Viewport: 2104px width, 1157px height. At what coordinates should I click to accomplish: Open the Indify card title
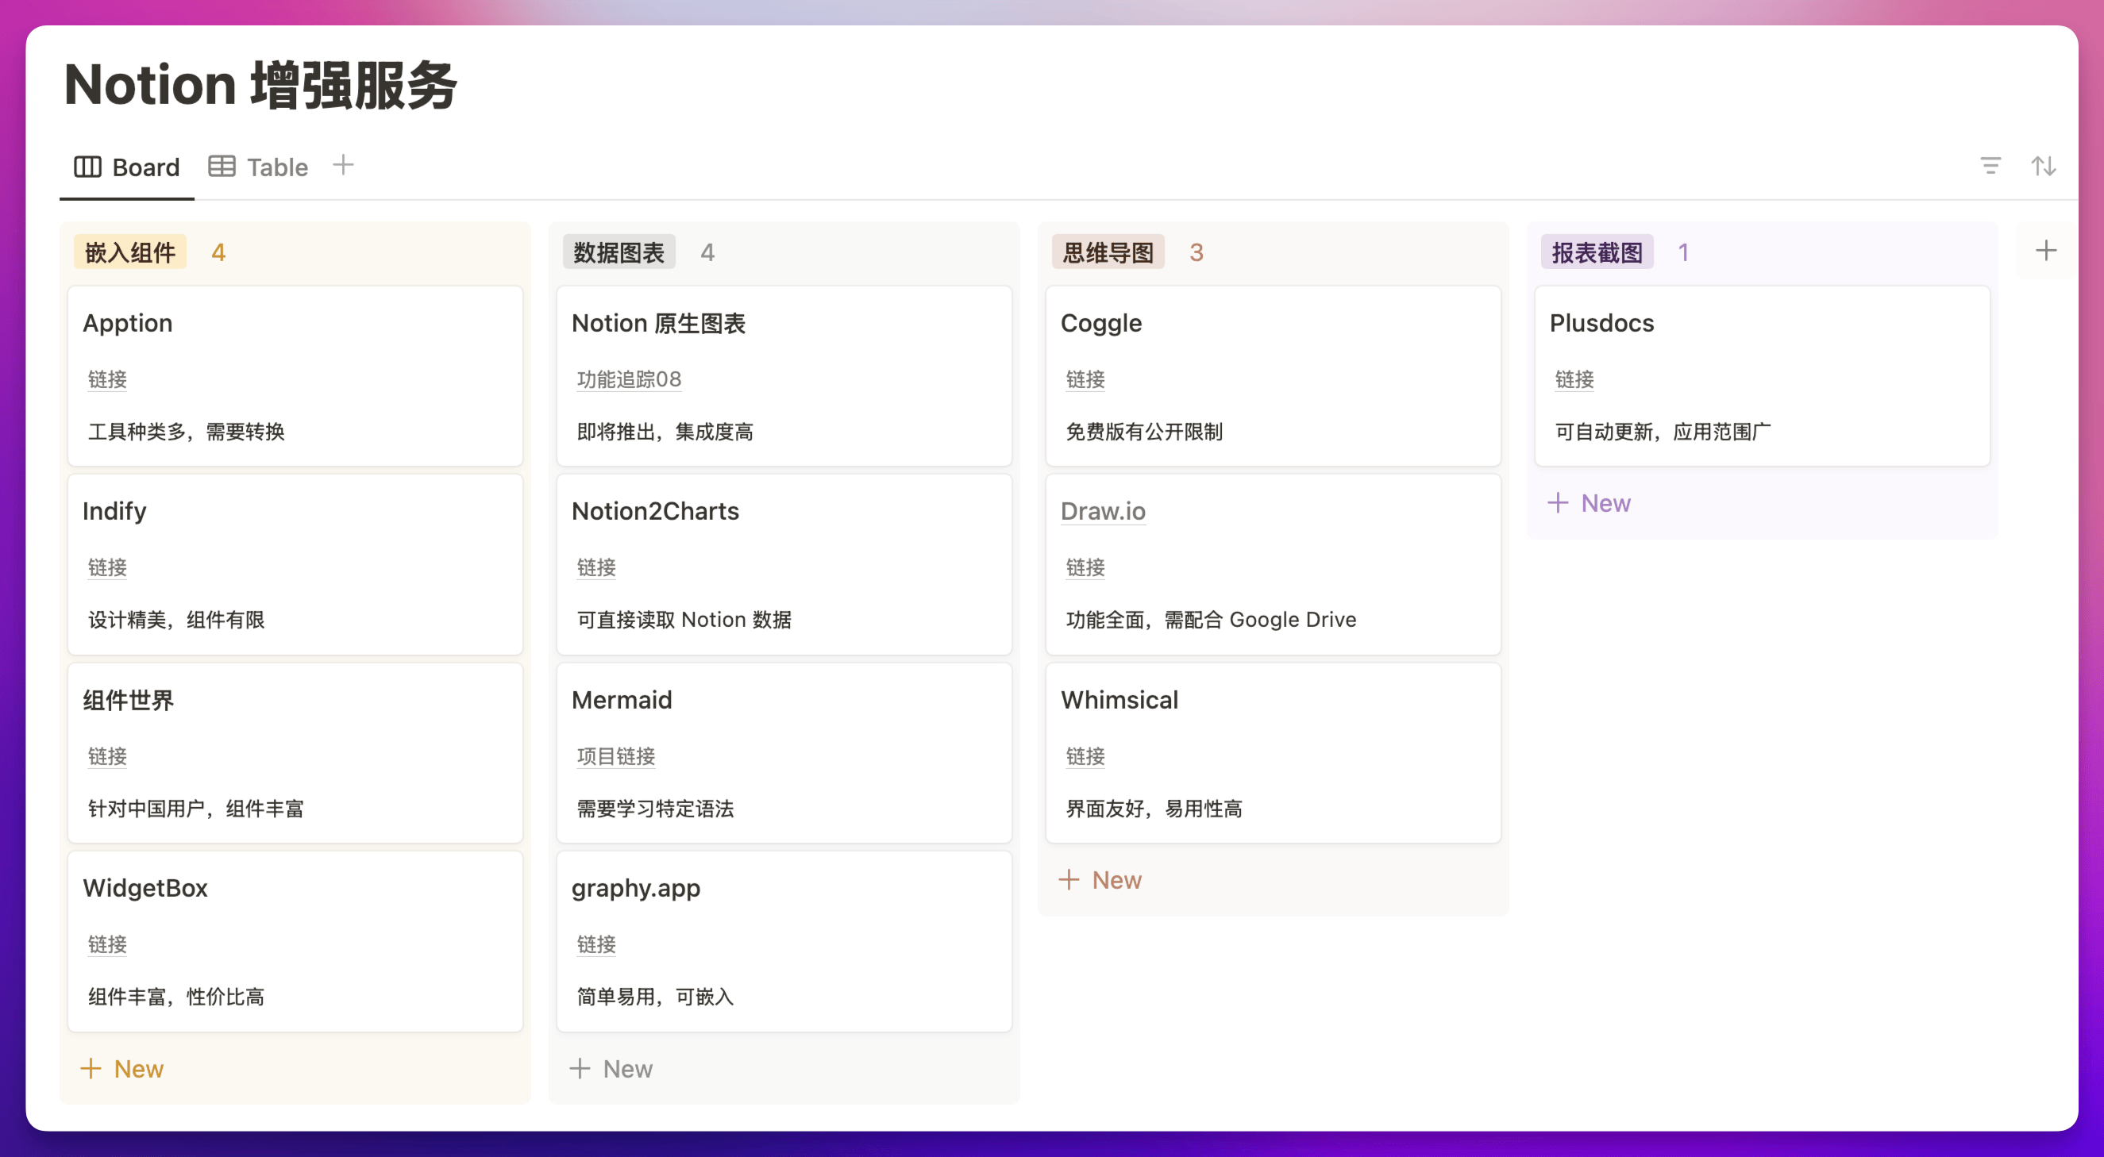(114, 511)
